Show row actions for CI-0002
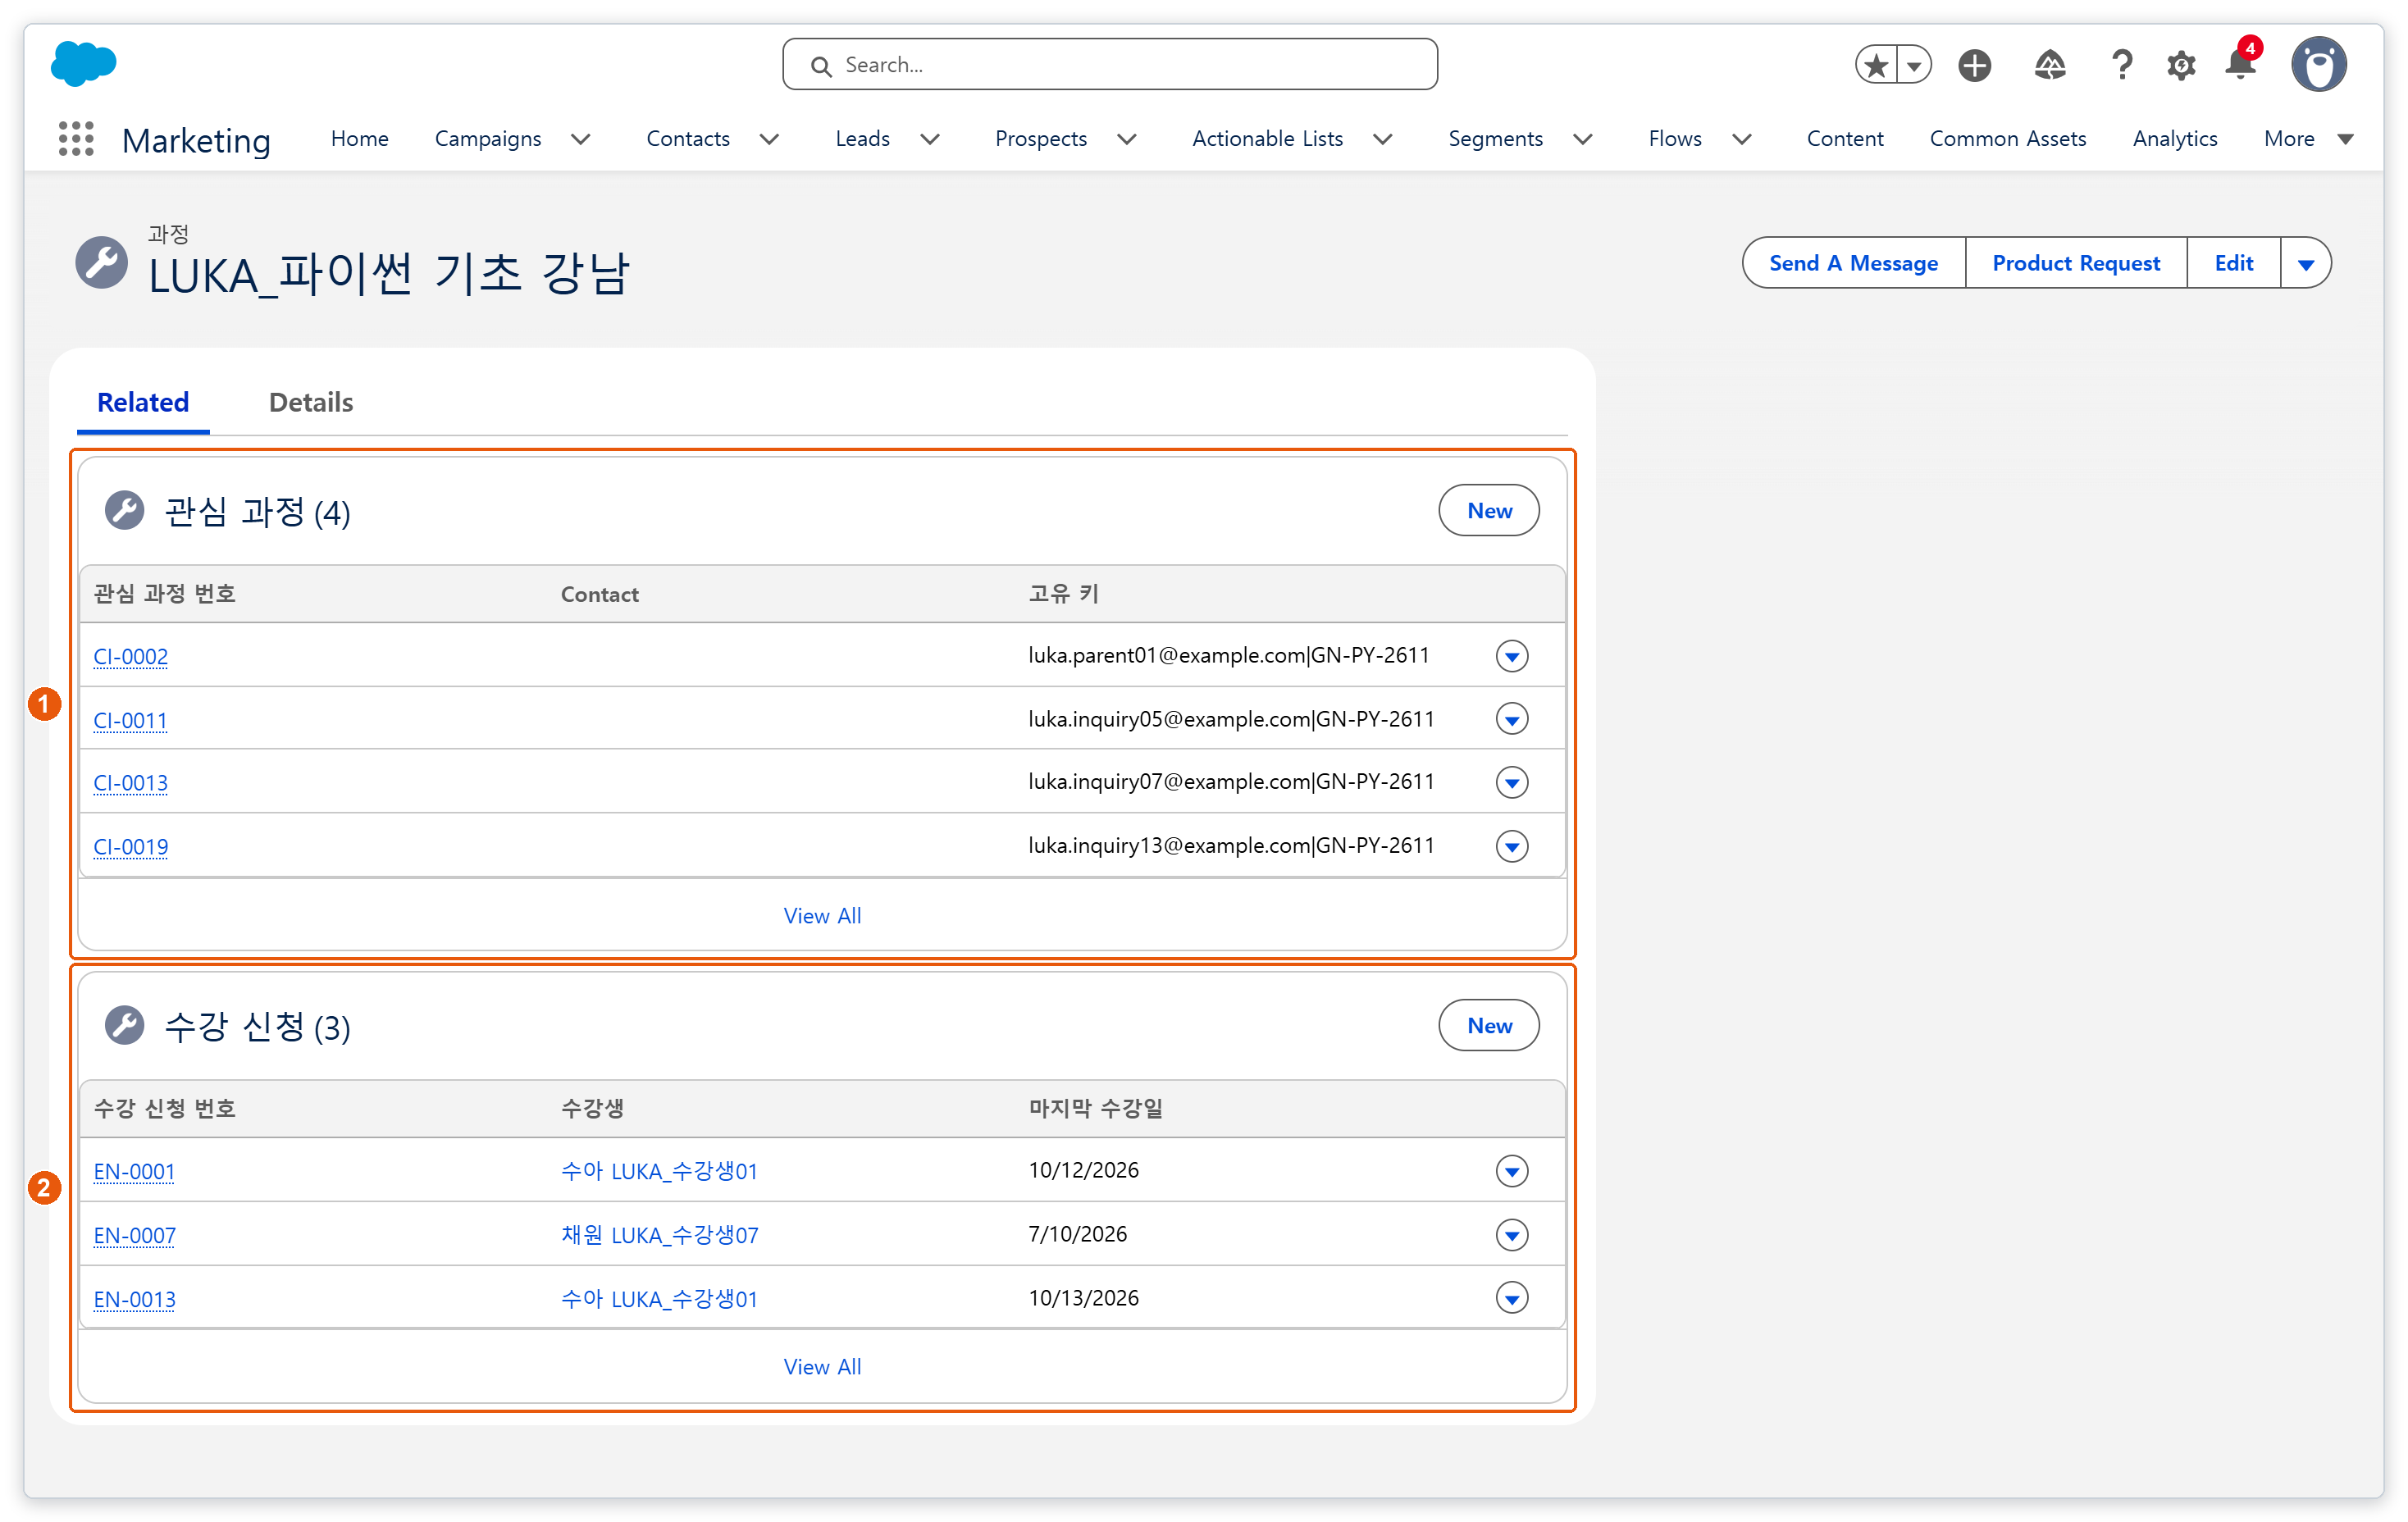2408x1522 pixels. (x=1512, y=656)
